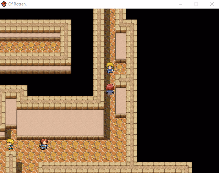This screenshot has height=173, width=219.
Task: Click the small pink wall panel at far left
Action: click(11, 112)
